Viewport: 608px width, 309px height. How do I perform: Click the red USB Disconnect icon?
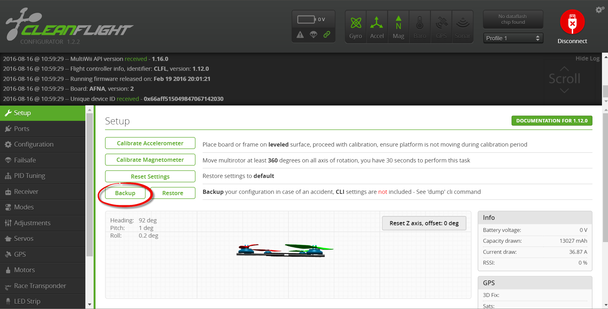[572, 22]
